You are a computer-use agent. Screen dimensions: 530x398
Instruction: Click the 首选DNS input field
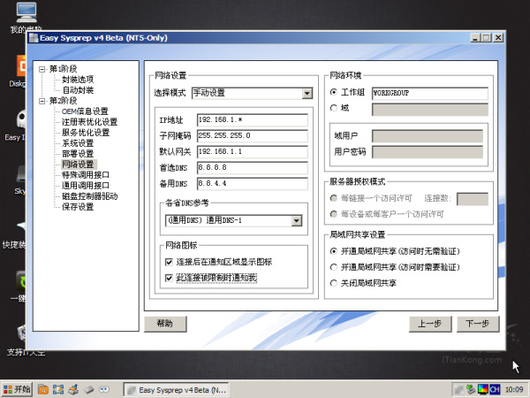pyautogui.click(x=253, y=167)
